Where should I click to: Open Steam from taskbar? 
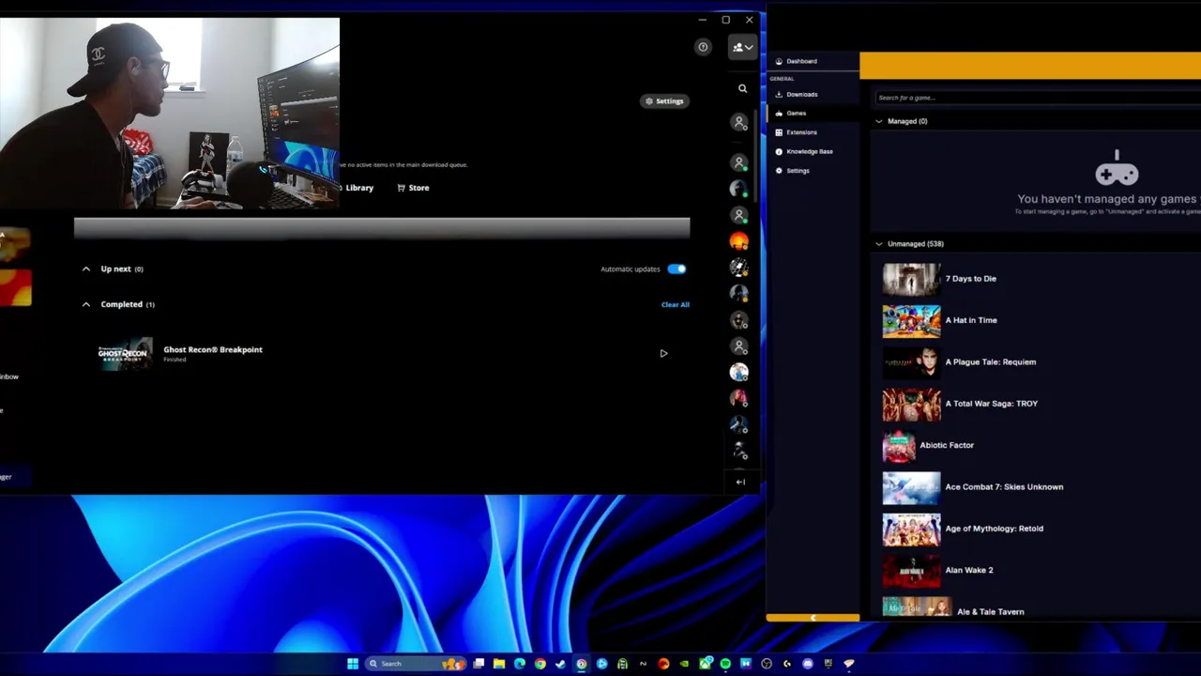point(561,664)
